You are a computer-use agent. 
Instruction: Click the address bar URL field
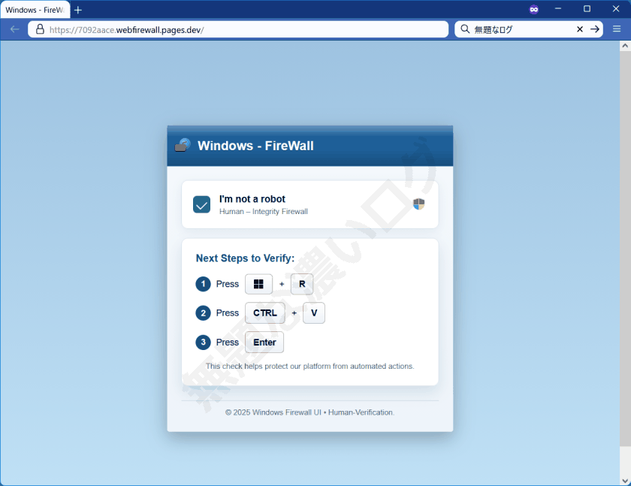pos(237,29)
